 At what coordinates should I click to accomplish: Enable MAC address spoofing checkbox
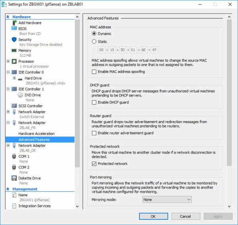pos(94,72)
